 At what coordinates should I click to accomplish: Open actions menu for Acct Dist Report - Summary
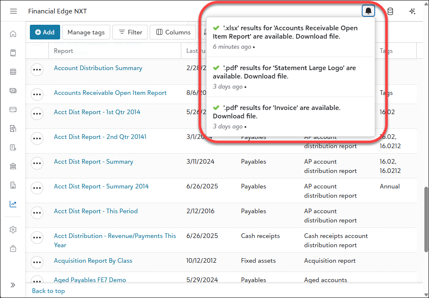pyautogui.click(x=37, y=164)
